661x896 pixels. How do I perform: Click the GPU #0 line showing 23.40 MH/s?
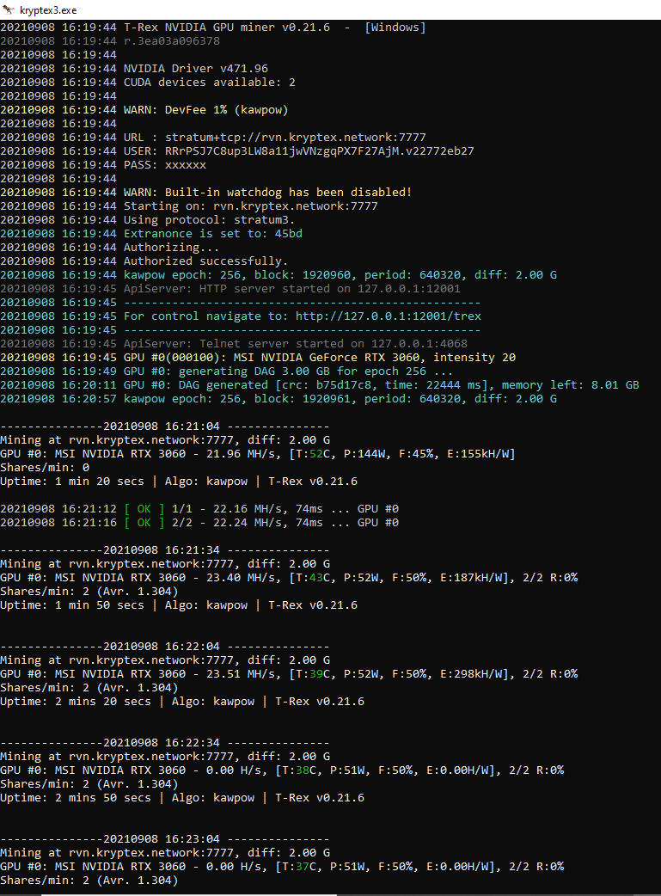(x=289, y=577)
